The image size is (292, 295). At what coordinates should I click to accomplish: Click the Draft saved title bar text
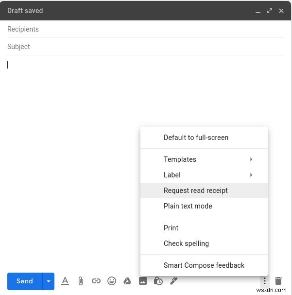click(25, 11)
